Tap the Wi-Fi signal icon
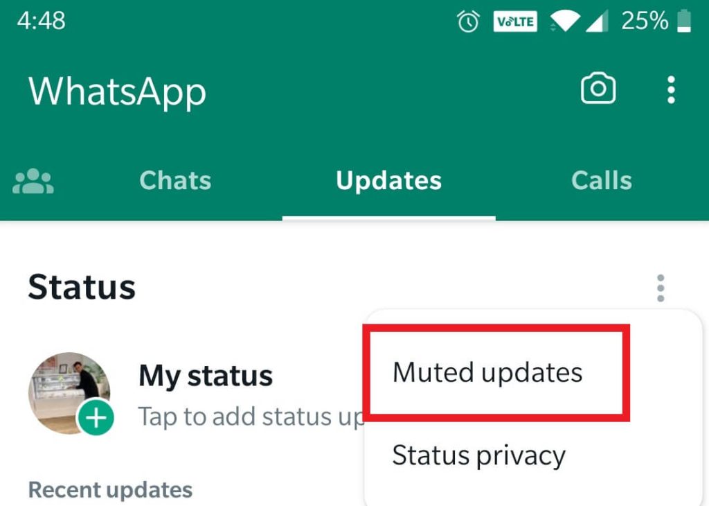This screenshot has width=709, height=506. 565,21
